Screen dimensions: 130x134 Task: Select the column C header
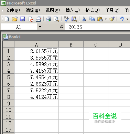pos(96,44)
